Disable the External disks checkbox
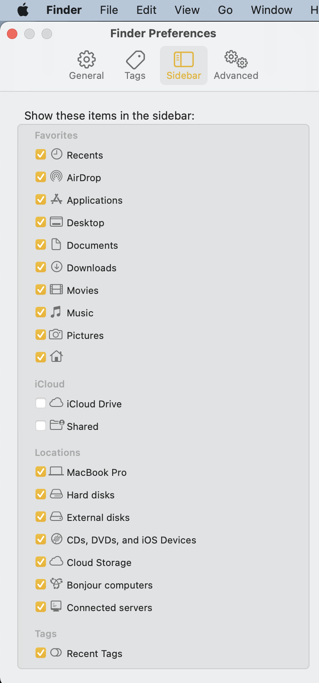 [x=41, y=517]
